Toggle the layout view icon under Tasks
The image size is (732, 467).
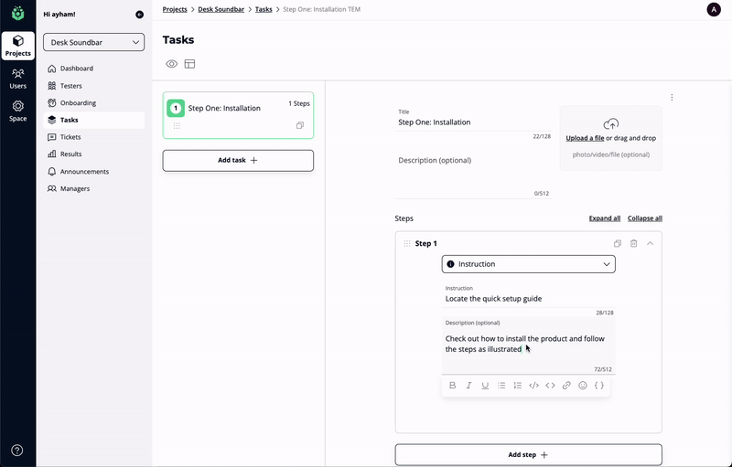click(x=189, y=64)
